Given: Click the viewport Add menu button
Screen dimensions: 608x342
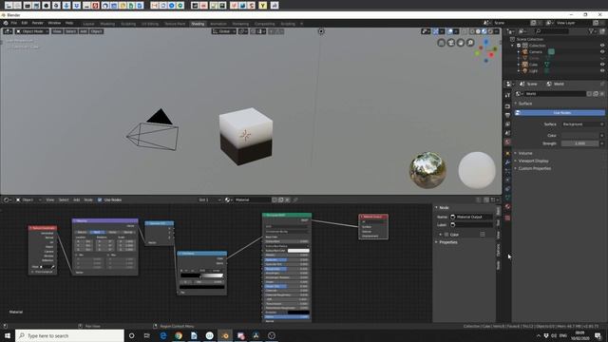Looking at the screenshot, I should [x=84, y=31].
